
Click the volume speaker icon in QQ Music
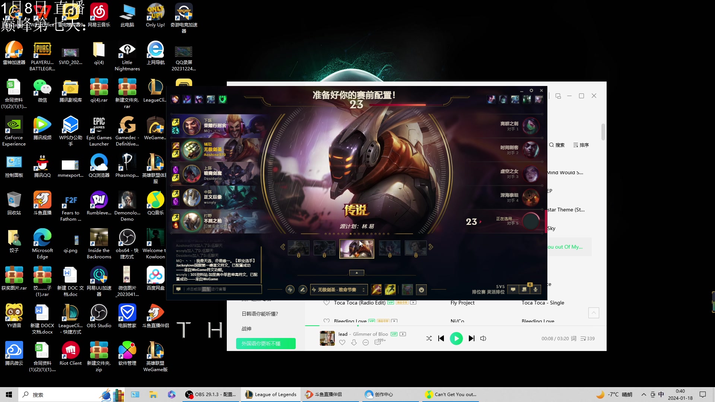coord(483,338)
